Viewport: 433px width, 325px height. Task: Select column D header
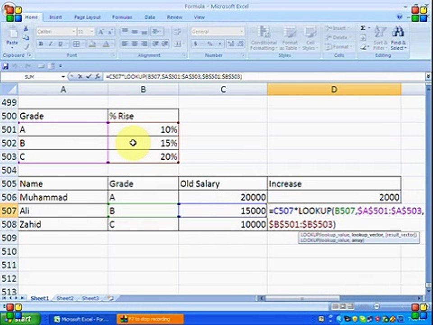[x=334, y=89]
